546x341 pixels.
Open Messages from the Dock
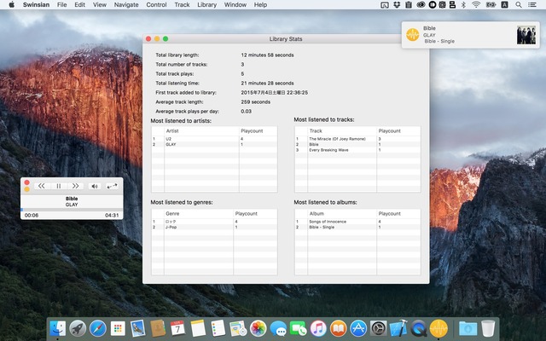pos(278,328)
